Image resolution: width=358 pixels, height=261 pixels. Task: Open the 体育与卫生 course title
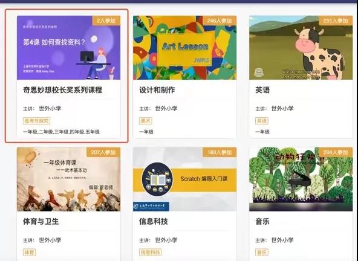pyautogui.click(x=41, y=221)
